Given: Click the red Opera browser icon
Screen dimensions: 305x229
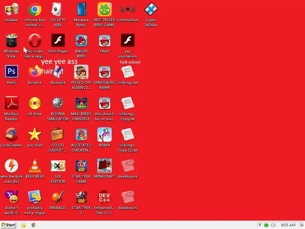Looking at the screenshot, I should tap(35, 41).
